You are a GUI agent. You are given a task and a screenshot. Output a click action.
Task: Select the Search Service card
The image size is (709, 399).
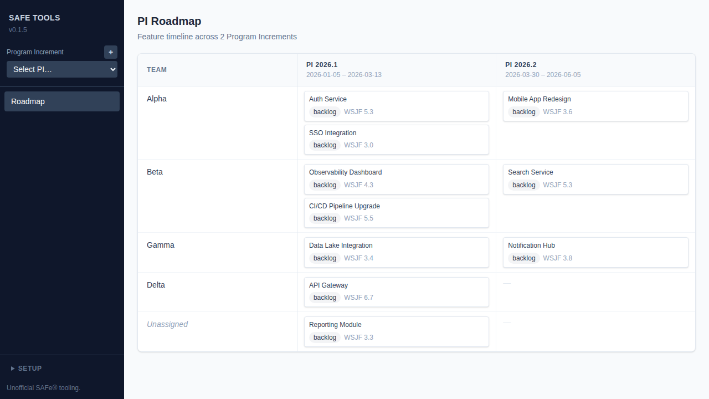595,179
